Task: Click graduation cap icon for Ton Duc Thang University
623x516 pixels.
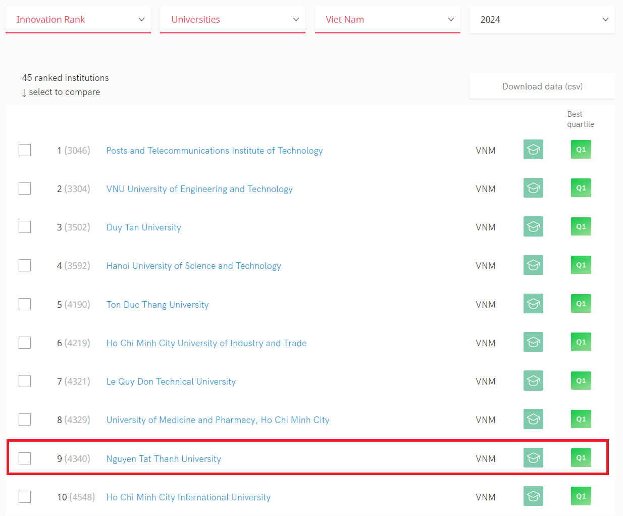Action: tap(533, 304)
